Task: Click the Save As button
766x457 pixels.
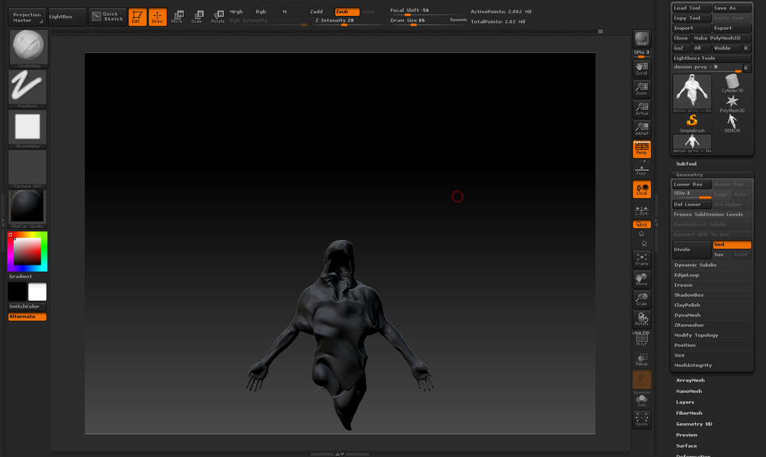Action: 732,8
